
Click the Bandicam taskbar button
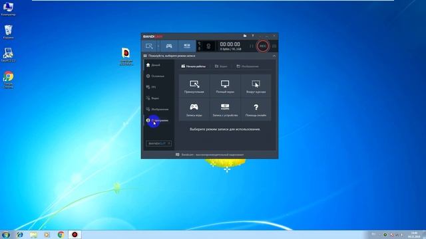pyautogui.click(x=75, y=234)
